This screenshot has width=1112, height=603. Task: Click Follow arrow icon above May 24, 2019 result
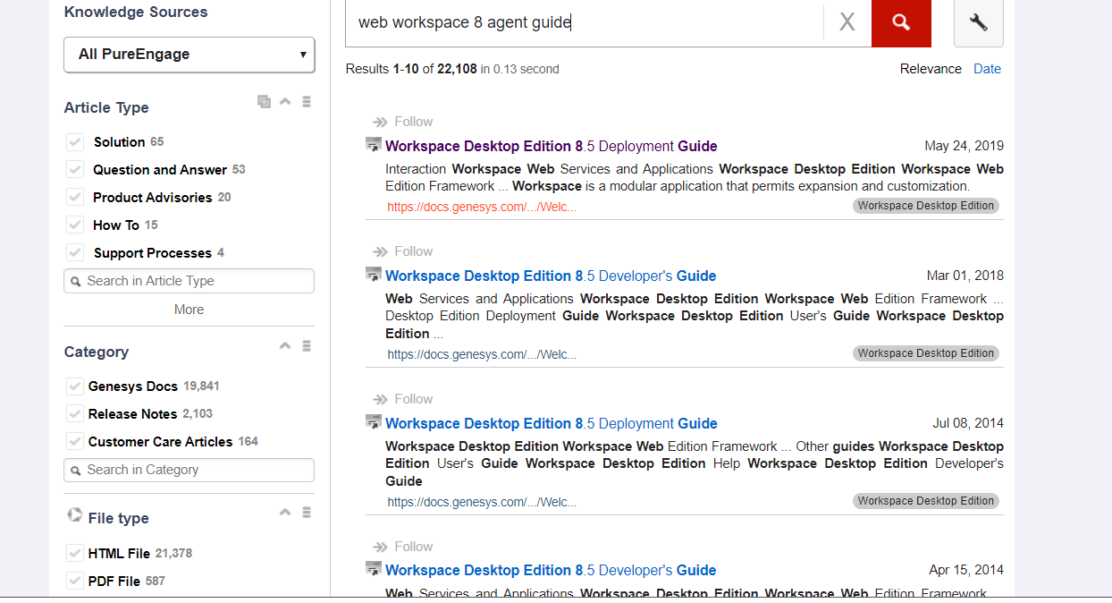[x=380, y=122]
